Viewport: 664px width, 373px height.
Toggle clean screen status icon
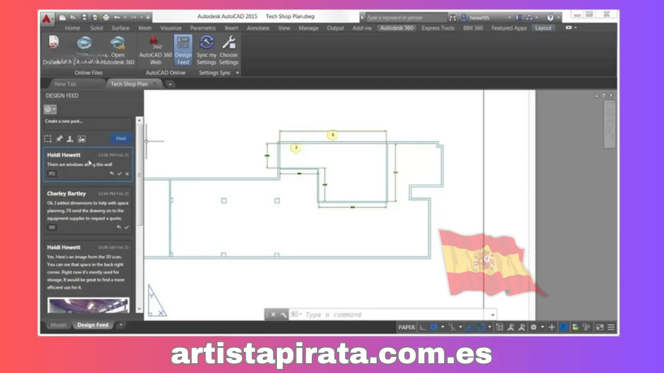(x=600, y=327)
